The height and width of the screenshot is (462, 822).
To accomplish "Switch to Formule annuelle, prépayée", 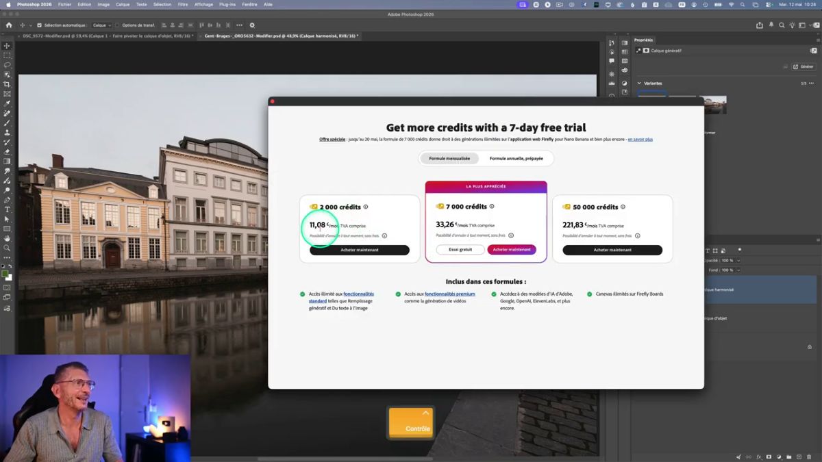I will tap(516, 158).
